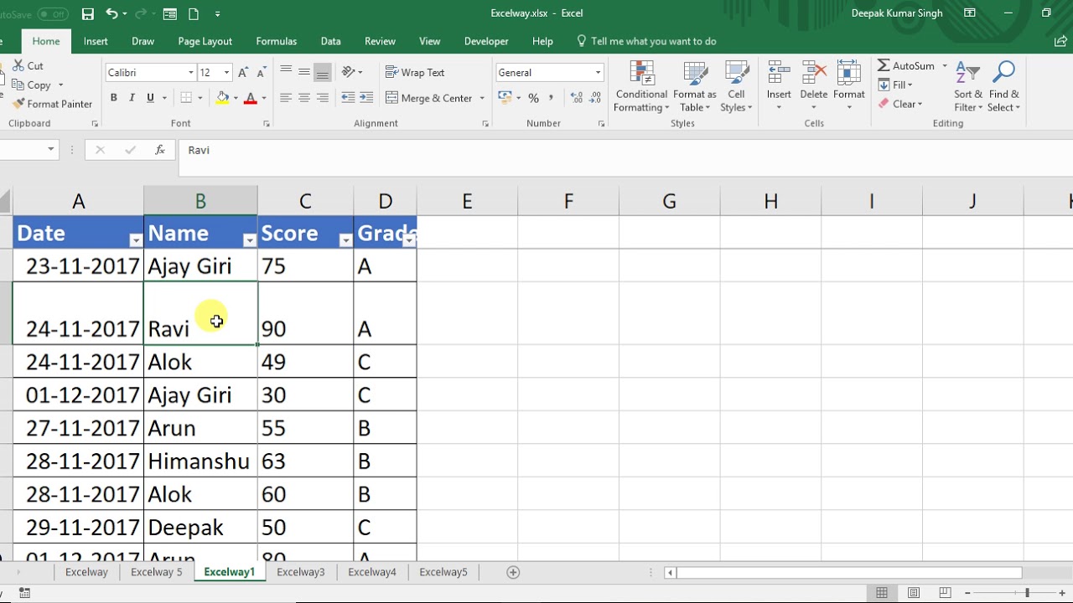Toggle underline formatting
Screen dimensions: 1073x603
click(x=151, y=98)
